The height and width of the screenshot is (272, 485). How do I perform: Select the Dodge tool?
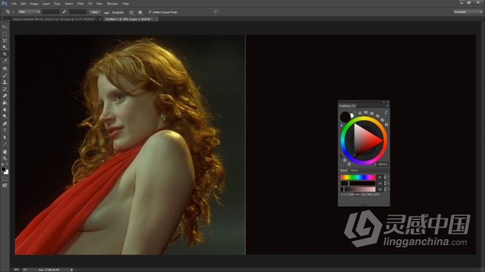pyautogui.click(x=5, y=116)
